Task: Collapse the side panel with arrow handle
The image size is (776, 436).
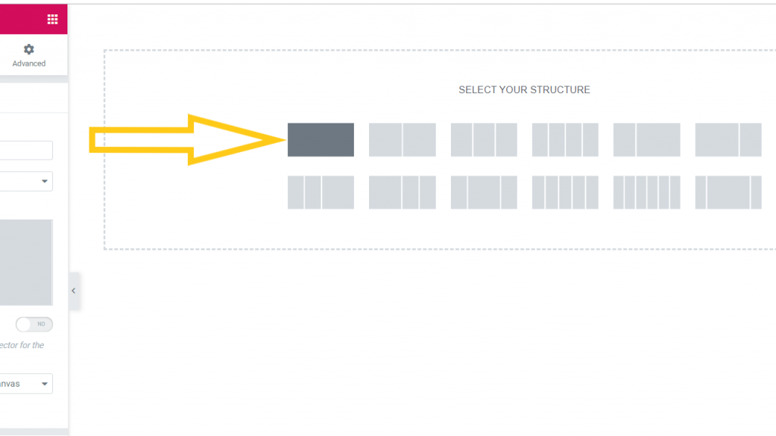Action: coord(74,291)
